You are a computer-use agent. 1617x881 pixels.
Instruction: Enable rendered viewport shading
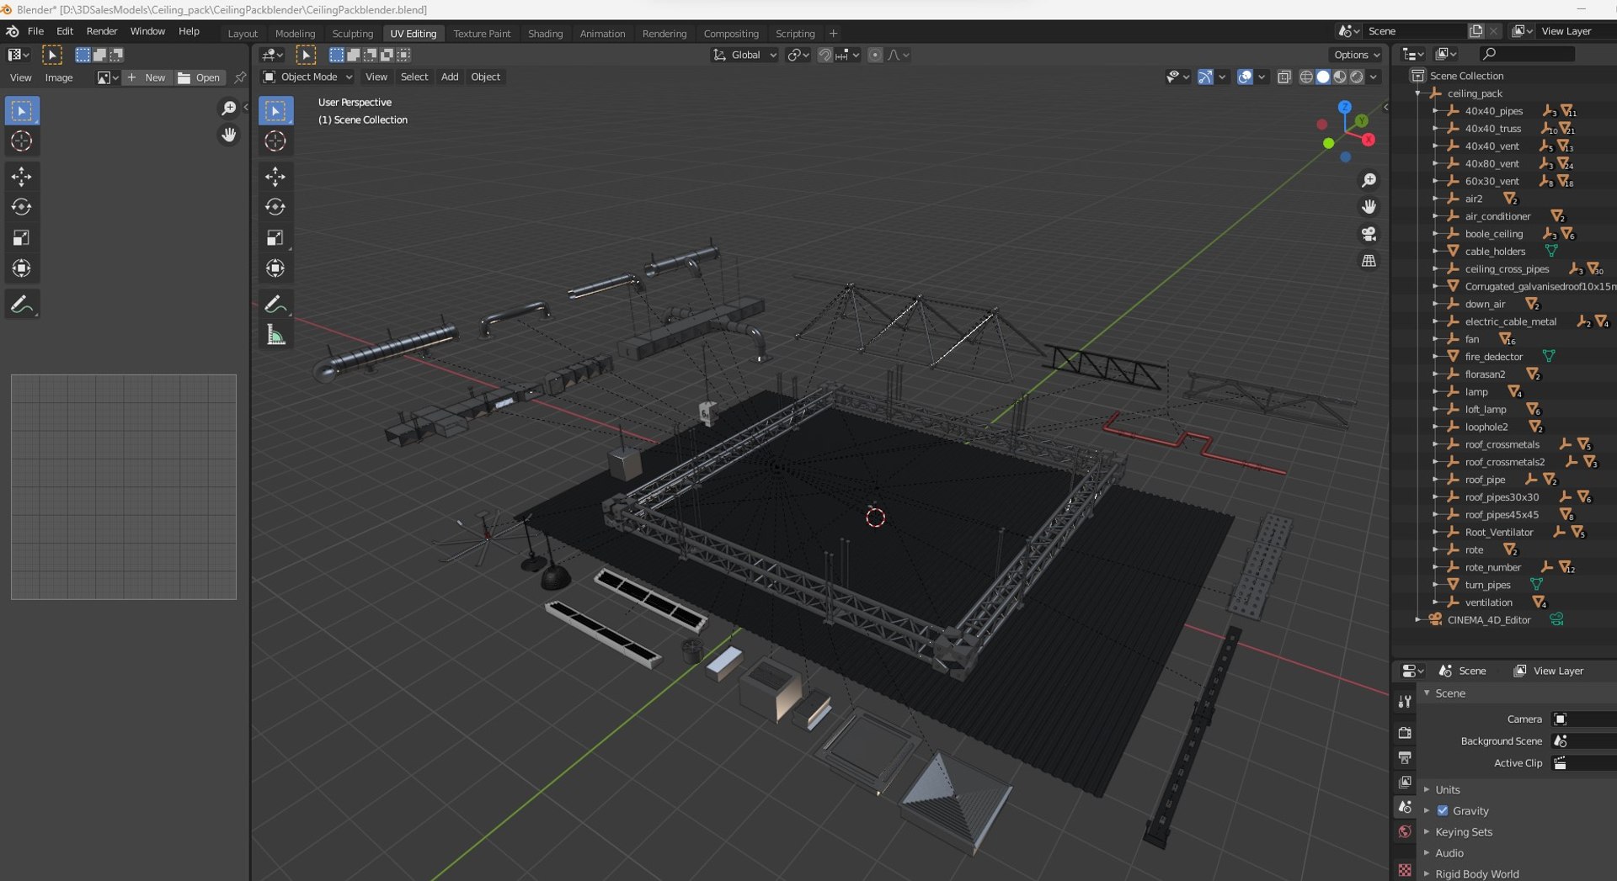1357,77
